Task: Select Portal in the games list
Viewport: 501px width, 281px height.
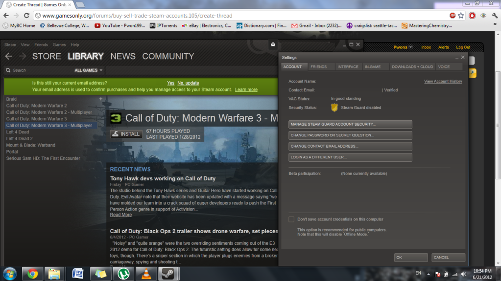Action: coord(12,151)
